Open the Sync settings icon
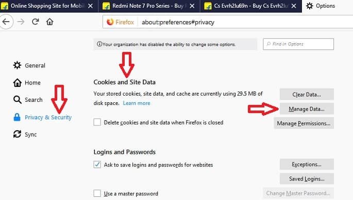This screenshot has width=353, height=200. point(17,134)
